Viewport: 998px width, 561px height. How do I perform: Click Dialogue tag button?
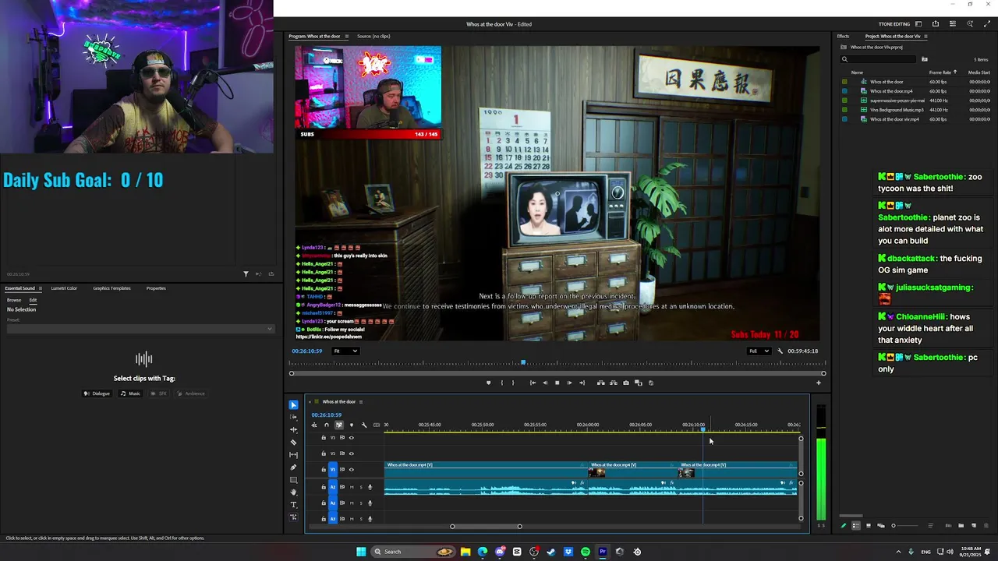pos(97,393)
